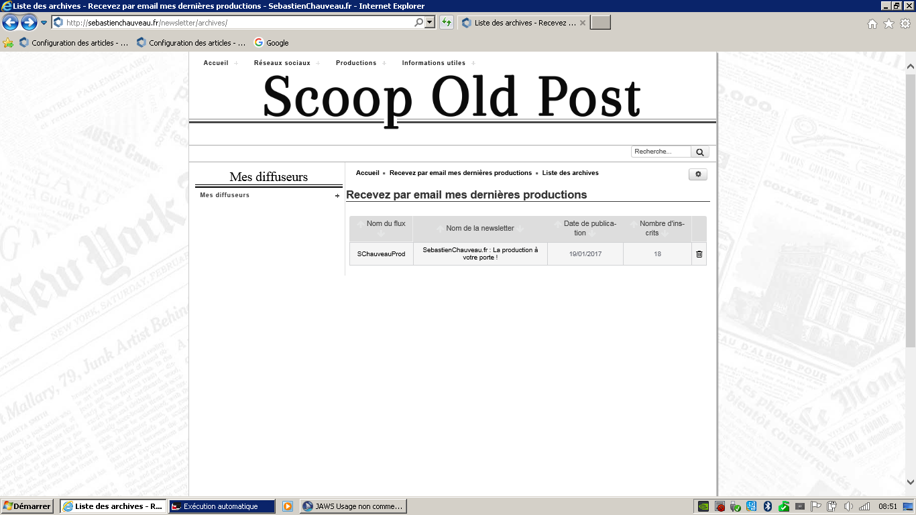Click the magnifier search button beside Recherche
This screenshot has height=515, width=916.
(699, 152)
